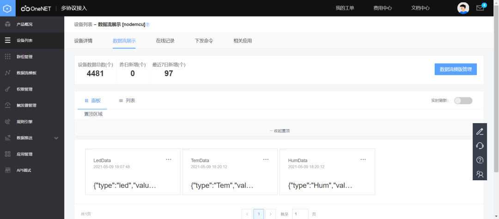Click the 跳至 page number input field
499x219 pixels.
click(x=300, y=214)
